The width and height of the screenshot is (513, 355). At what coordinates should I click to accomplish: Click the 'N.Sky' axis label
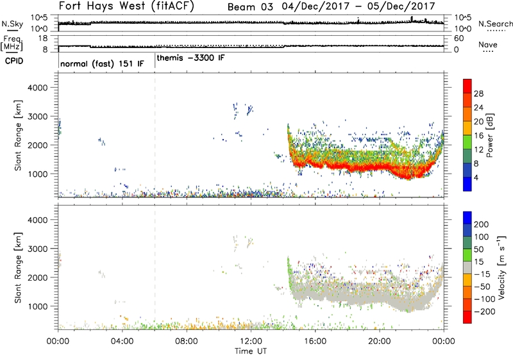(x=12, y=24)
